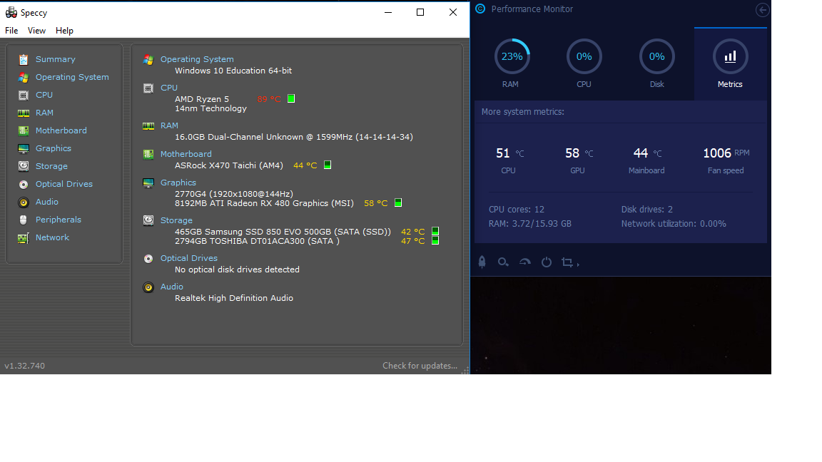Viewport: 822px width, 462px height.
Task: Click the speedometer icon in Performance Monitor
Action: pos(524,262)
